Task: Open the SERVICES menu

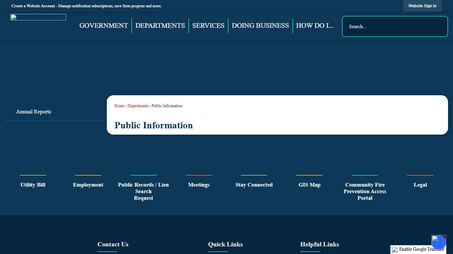Action: [208, 25]
